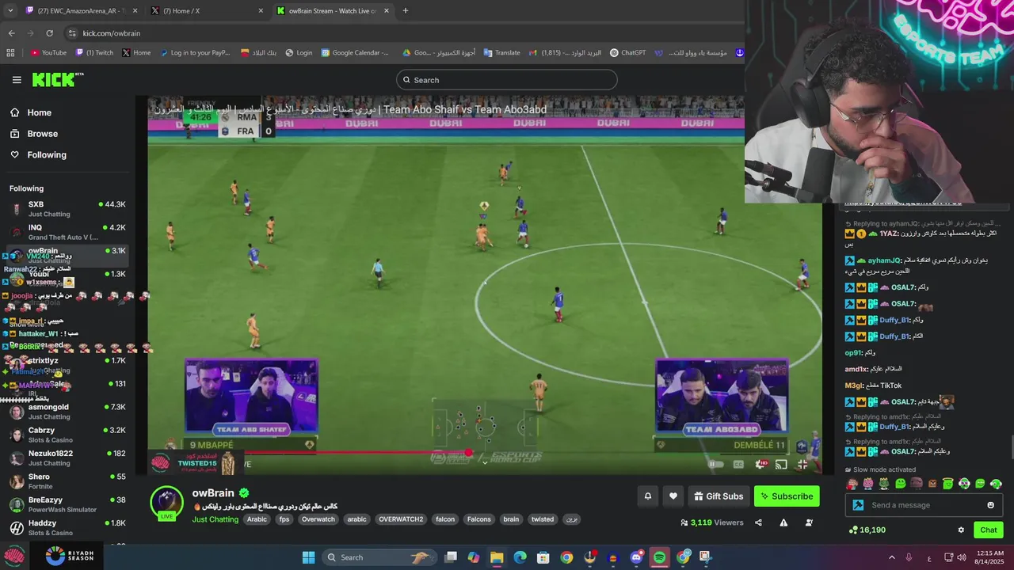Click the Windows Start button
The image size is (1014, 570).
pos(309,557)
